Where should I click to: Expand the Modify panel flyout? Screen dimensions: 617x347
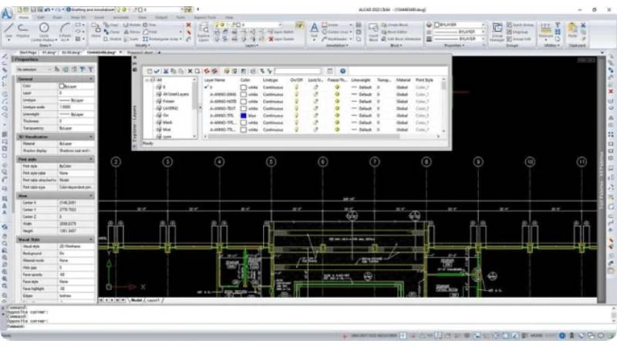click(143, 45)
